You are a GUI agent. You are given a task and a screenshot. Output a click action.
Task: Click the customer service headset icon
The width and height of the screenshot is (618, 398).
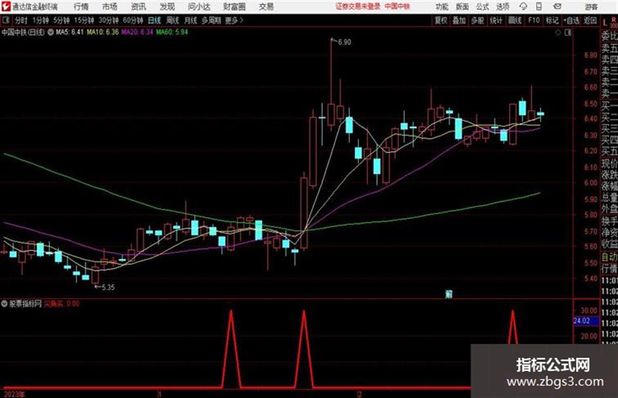click(523, 7)
